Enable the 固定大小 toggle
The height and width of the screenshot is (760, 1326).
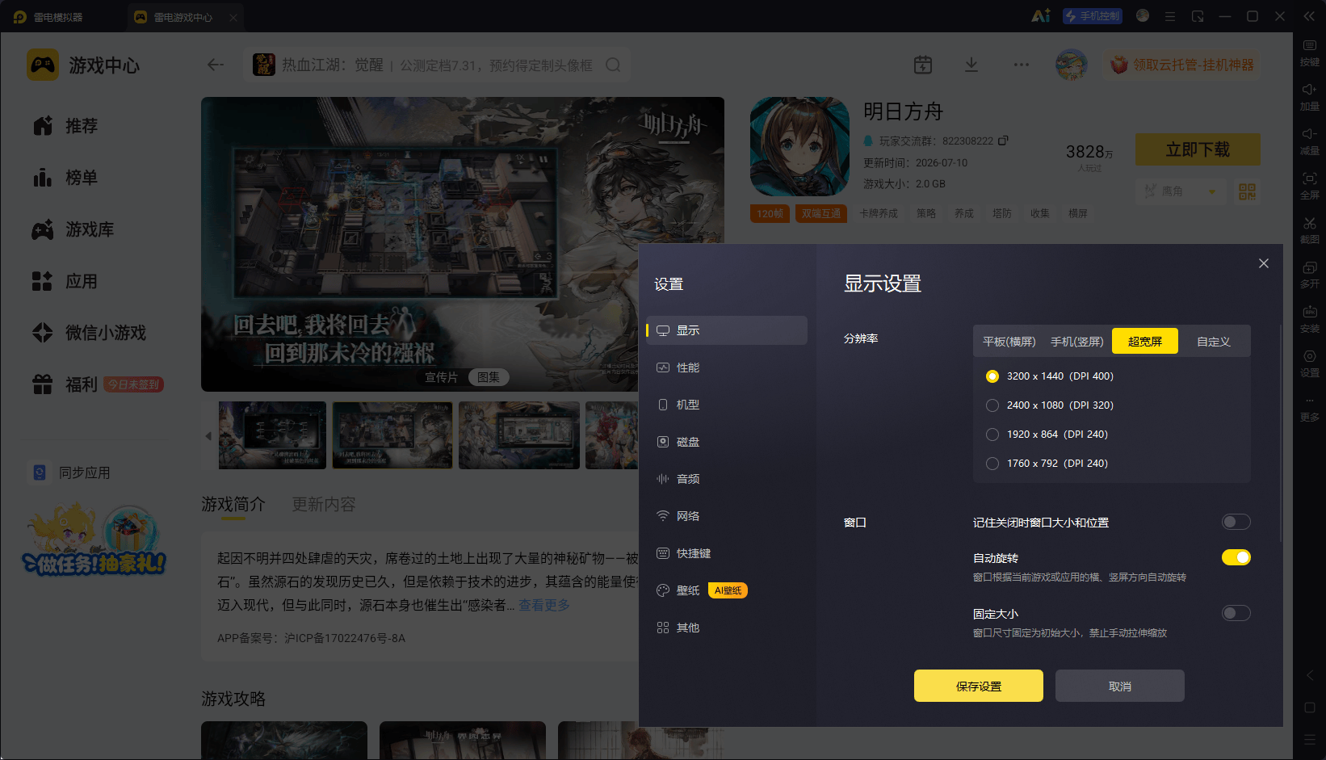[1236, 613]
